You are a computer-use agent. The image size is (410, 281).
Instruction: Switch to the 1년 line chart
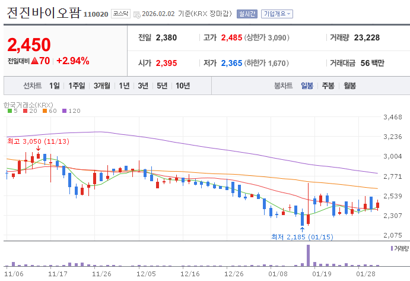point(124,86)
